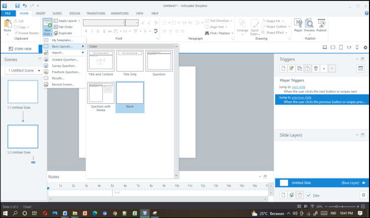Delete the selected trigger with trash icon
370x218 pixels.
[x=316, y=68]
